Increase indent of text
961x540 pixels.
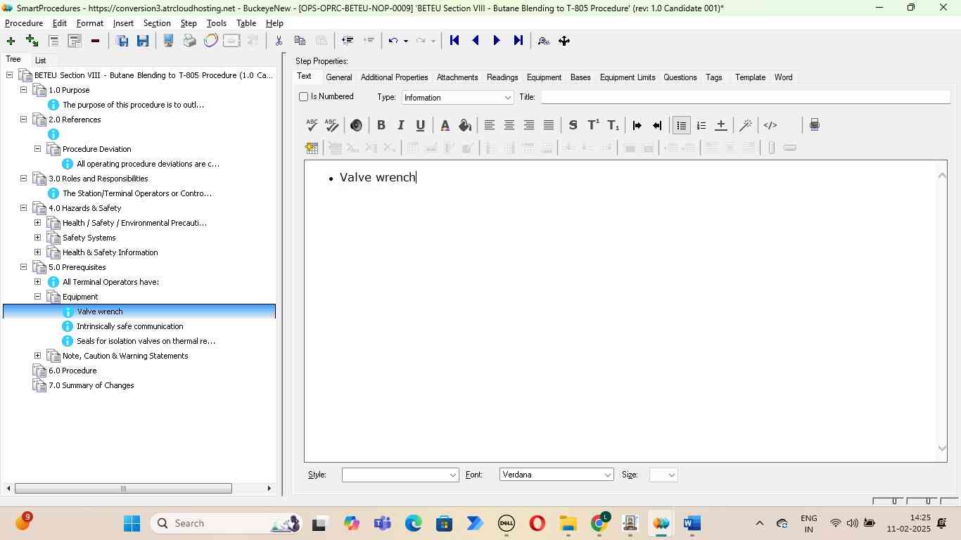637,125
